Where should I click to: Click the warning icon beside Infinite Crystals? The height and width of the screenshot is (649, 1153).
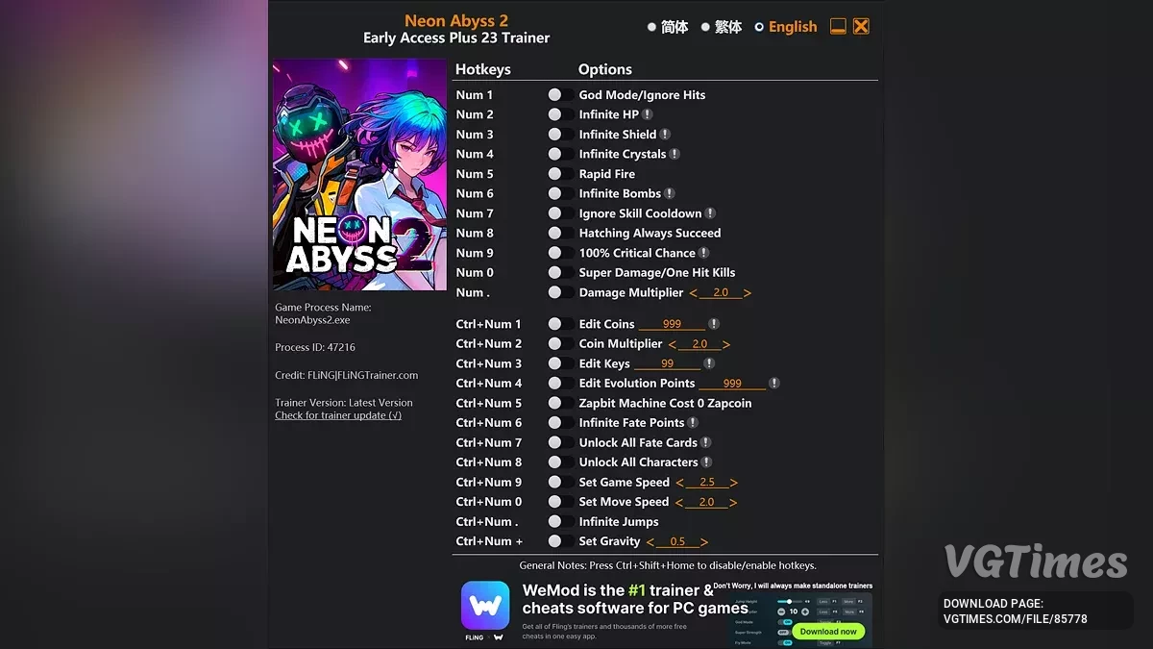pos(675,154)
